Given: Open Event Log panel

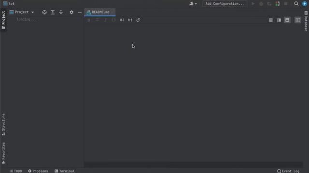Looking at the screenshot, I should tap(288, 171).
